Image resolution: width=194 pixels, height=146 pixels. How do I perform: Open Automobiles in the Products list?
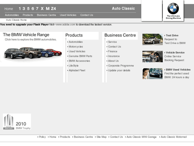coord(76,42)
